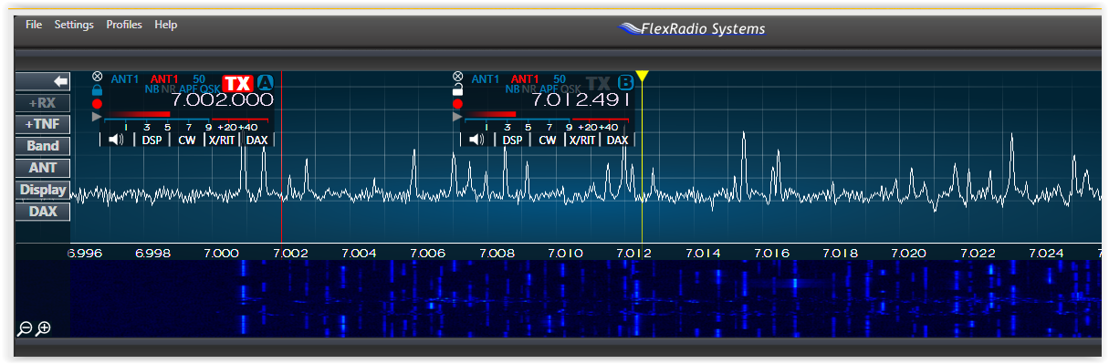Zoom out panadapter with minus magnifier
The height and width of the screenshot is (364, 1109).
click(25, 328)
